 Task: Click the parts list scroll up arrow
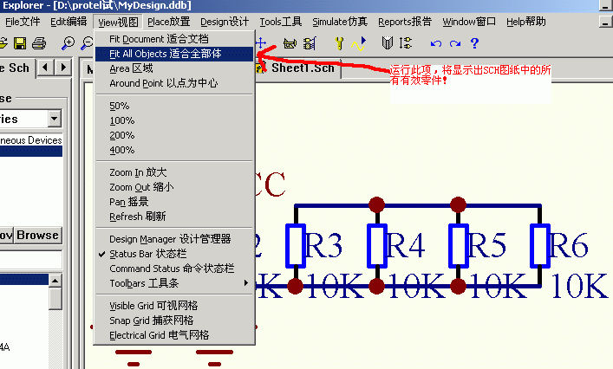[55, 281]
